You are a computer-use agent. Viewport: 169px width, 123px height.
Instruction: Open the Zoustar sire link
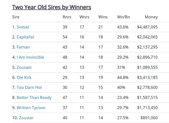[26, 118]
